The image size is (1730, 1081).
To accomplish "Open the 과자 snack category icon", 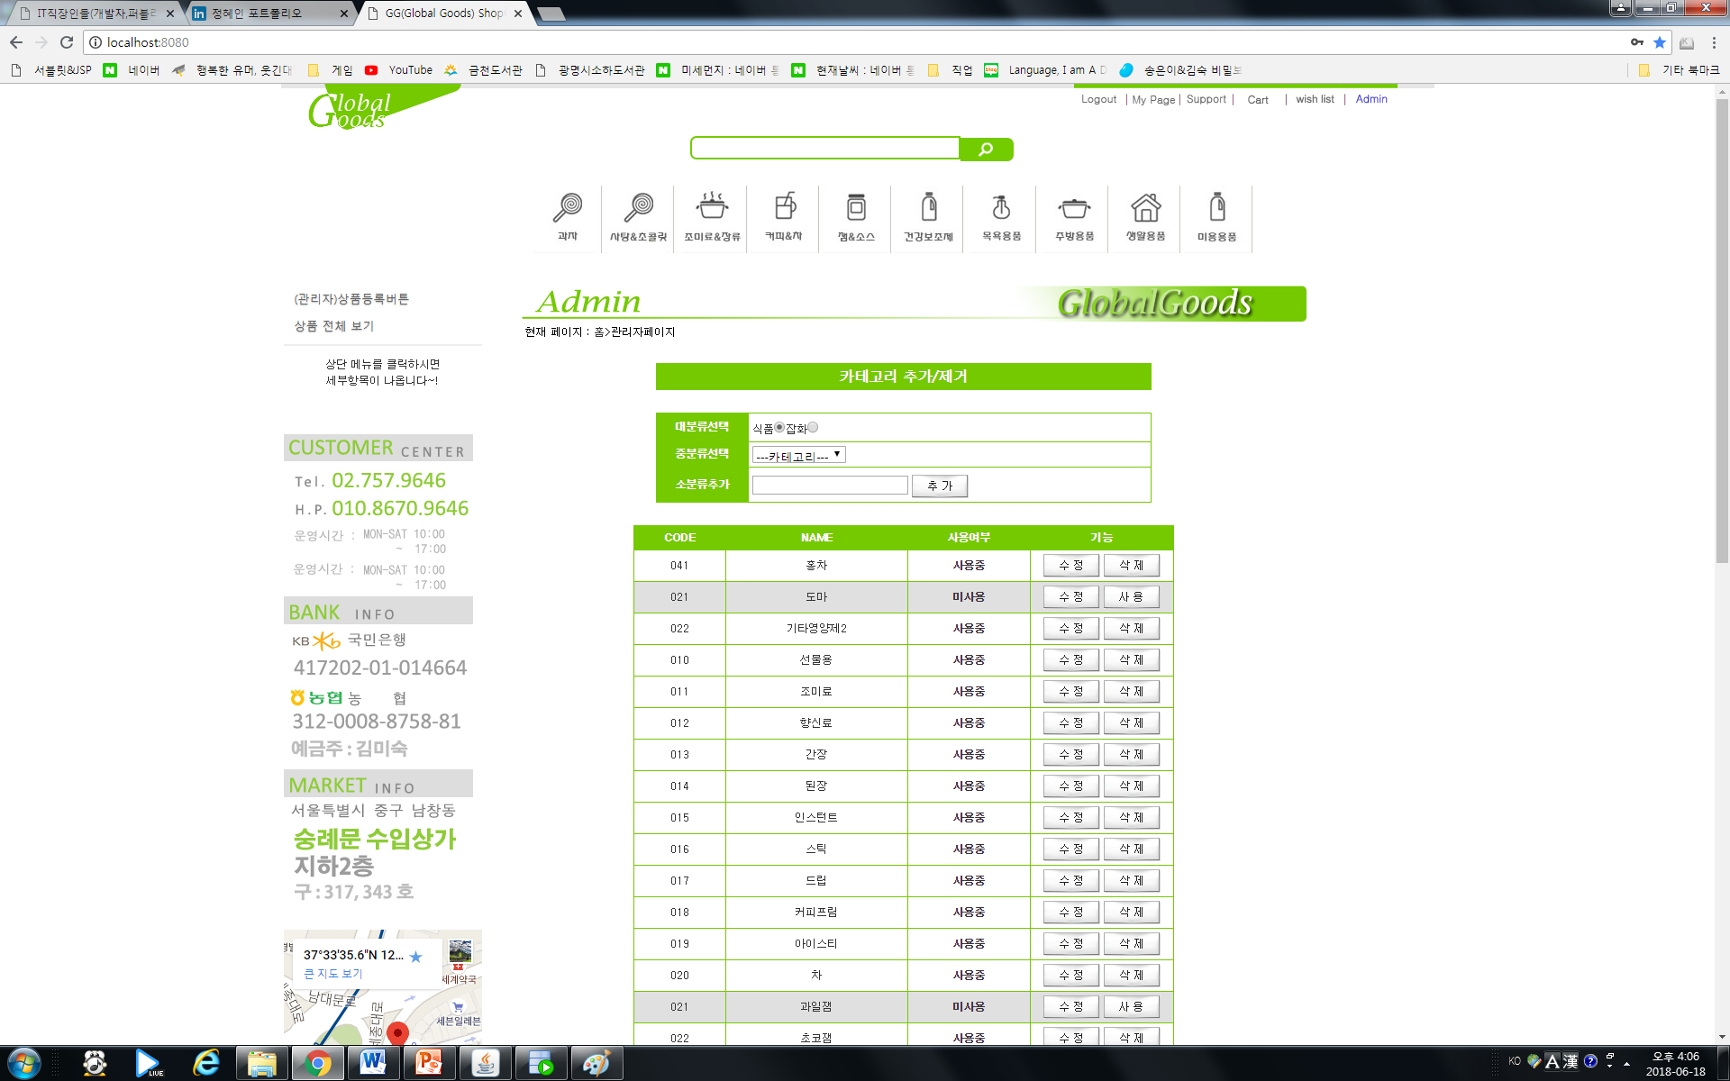I will click(x=567, y=216).
